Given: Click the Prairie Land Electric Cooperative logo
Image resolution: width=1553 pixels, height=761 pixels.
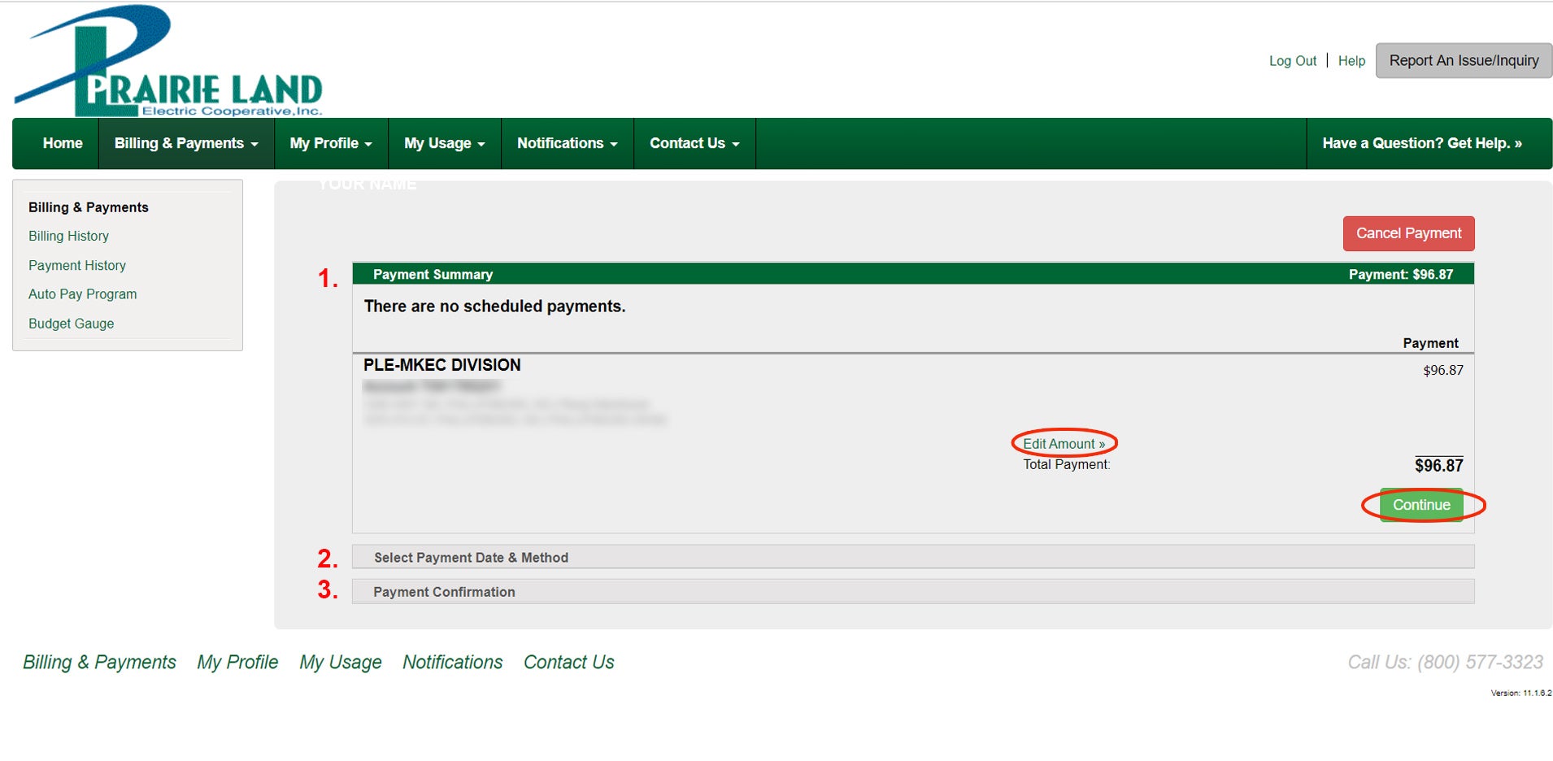Looking at the screenshot, I should pyautogui.click(x=168, y=61).
